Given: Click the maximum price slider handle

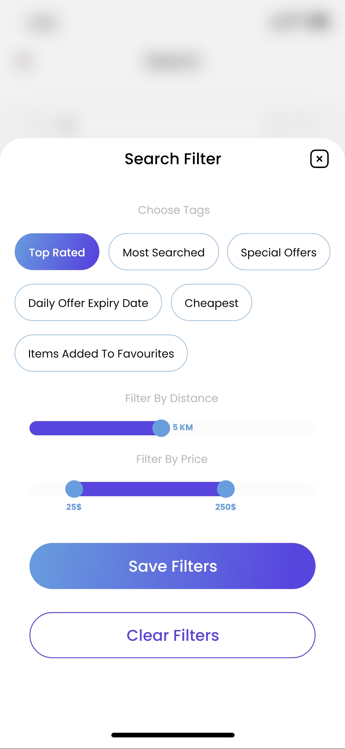Looking at the screenshot, I should point(226,489).
